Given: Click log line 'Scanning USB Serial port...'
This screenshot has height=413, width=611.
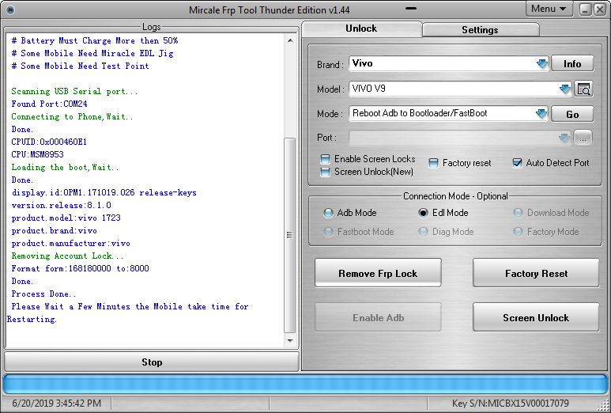Looking at the screenshot, I should click(74, 92).
